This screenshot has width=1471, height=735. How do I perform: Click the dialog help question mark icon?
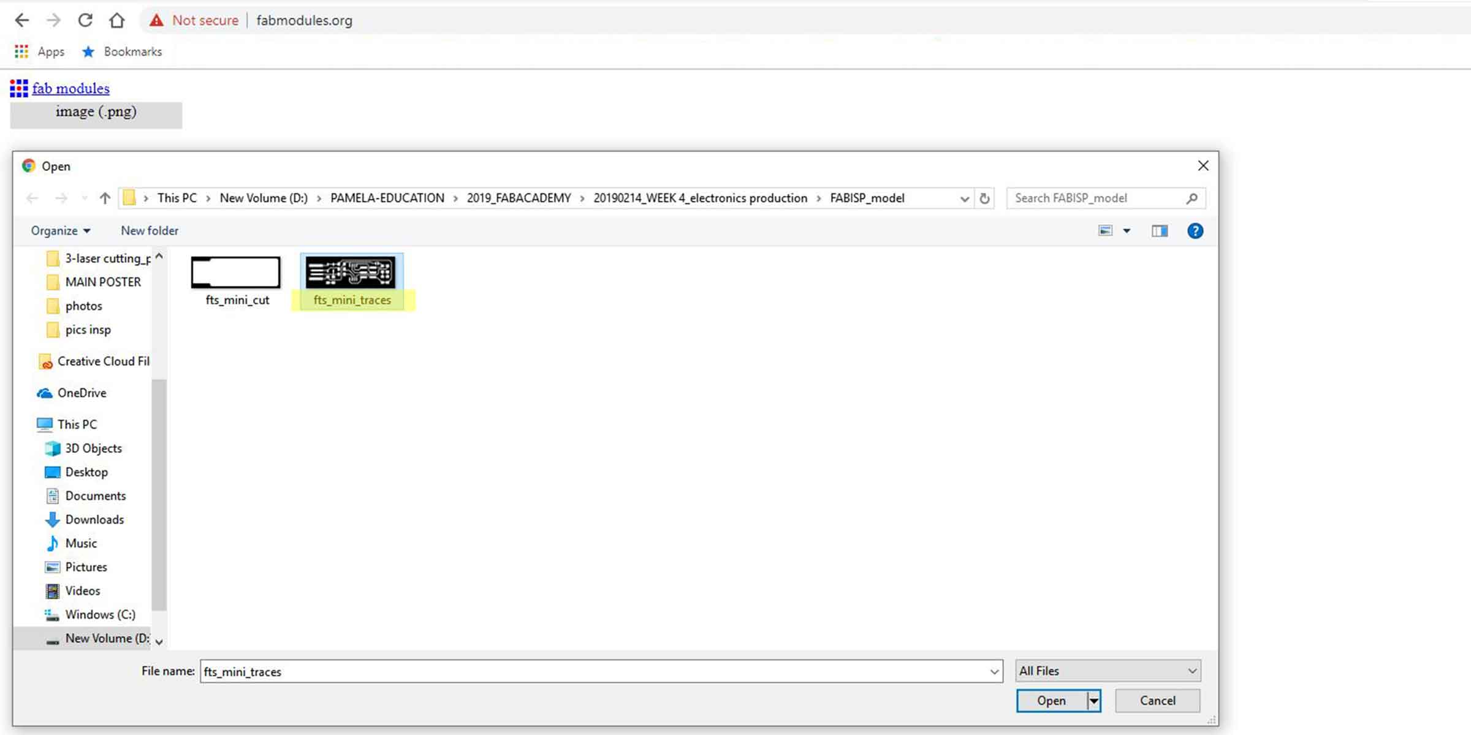pos(1195,231)
